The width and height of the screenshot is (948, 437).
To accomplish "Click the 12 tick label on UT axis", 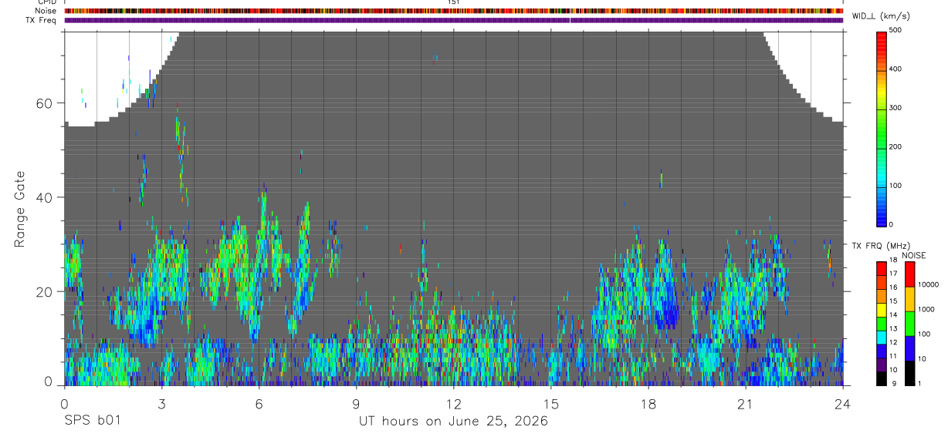I will coord(454,404).
